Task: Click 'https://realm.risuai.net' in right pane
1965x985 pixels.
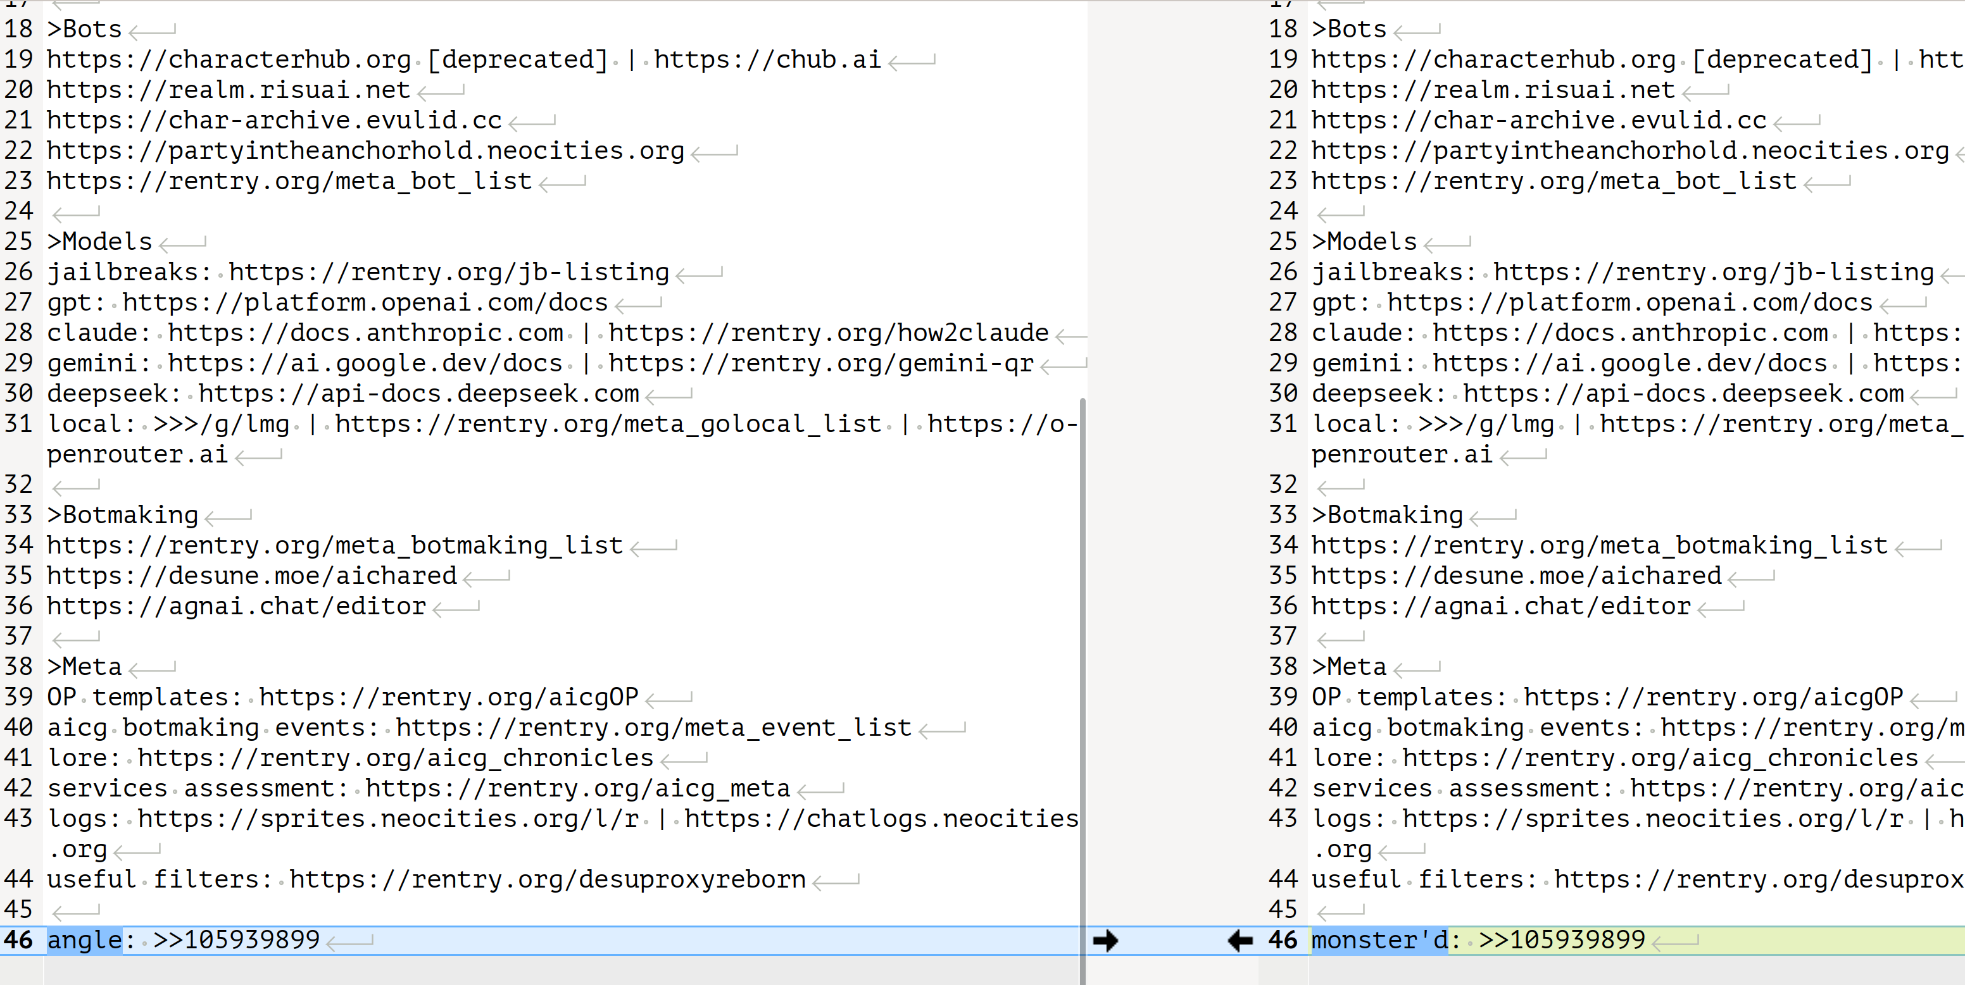Action: point(1493,90)
